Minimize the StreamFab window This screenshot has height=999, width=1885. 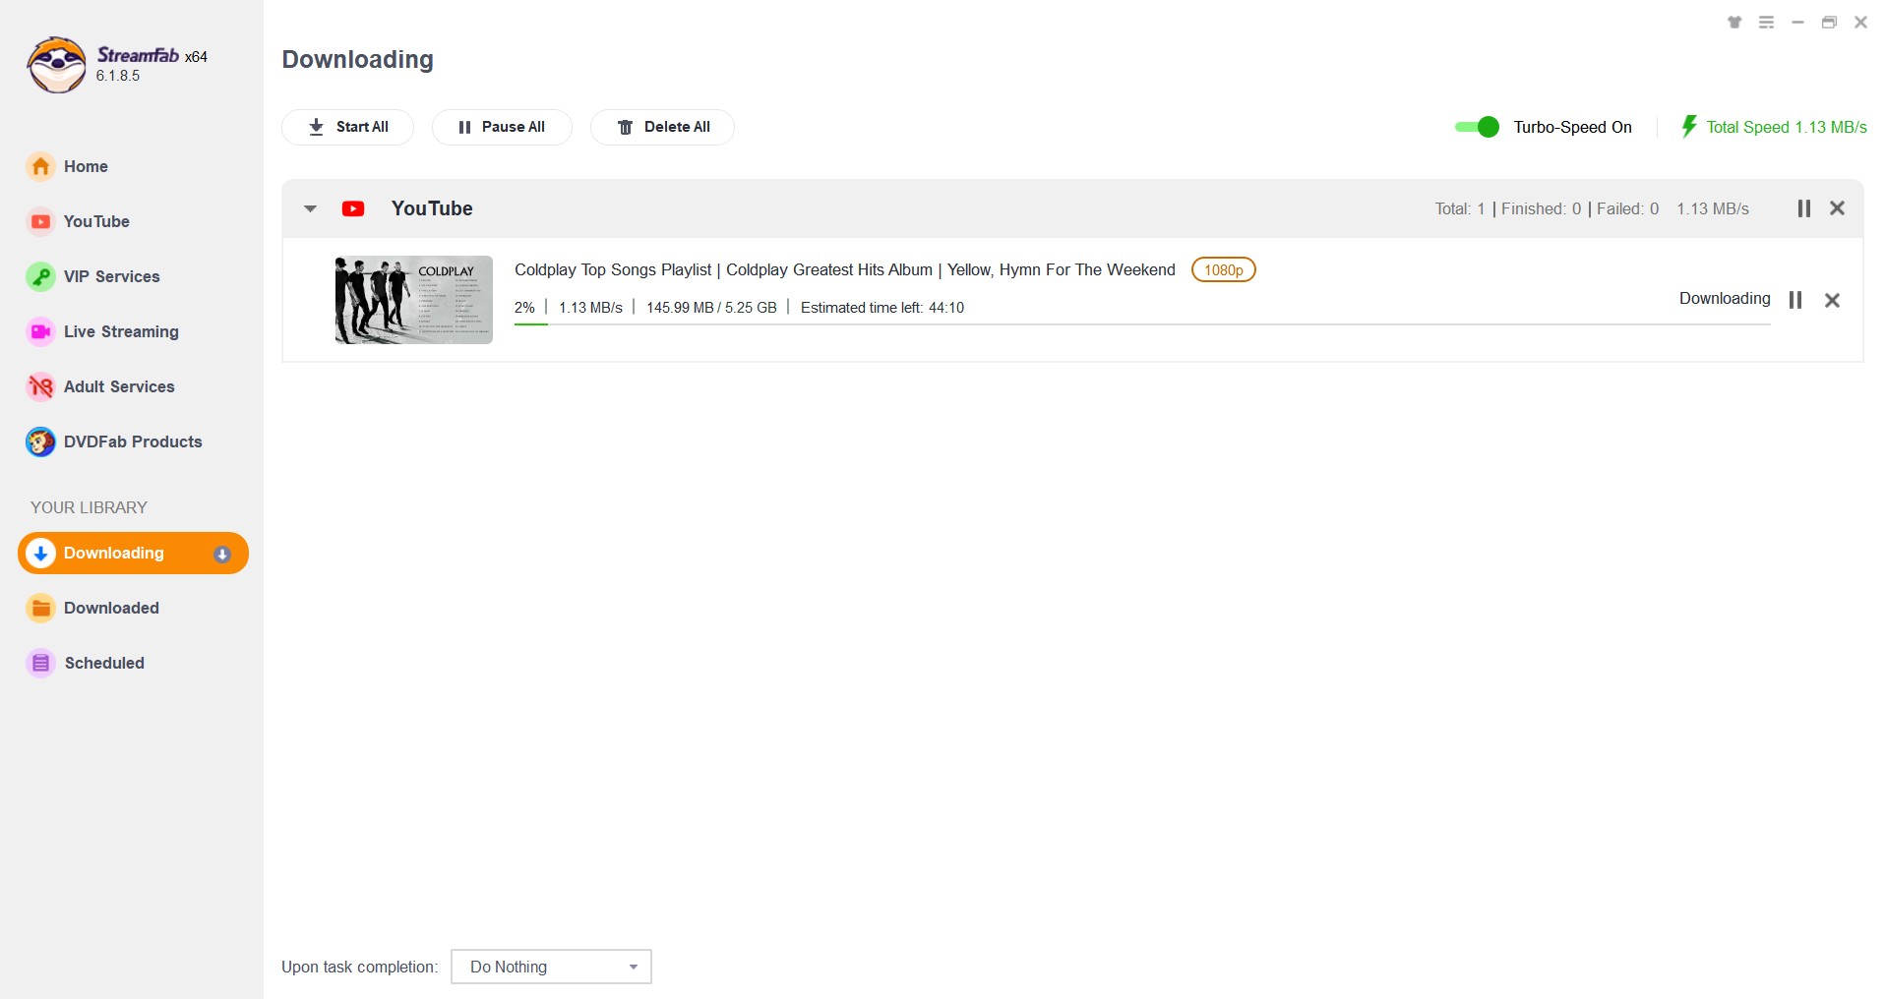tap(1797, 23)
